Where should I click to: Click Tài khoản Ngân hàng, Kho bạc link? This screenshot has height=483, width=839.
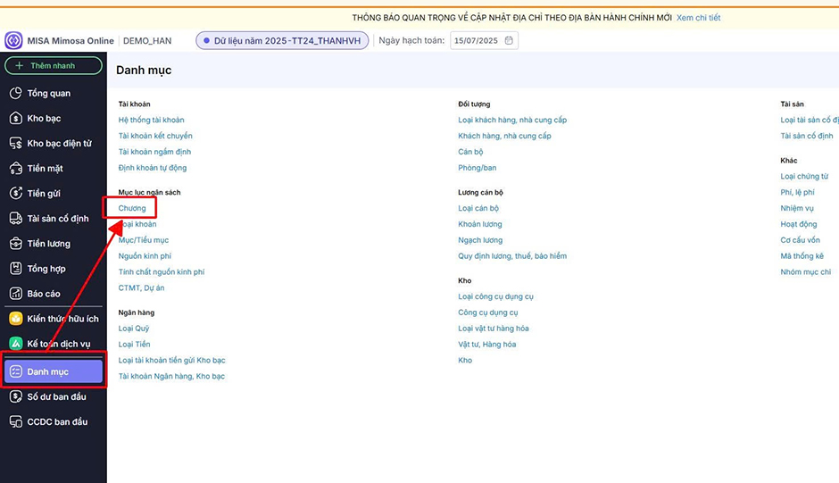(x=171, y=377)
